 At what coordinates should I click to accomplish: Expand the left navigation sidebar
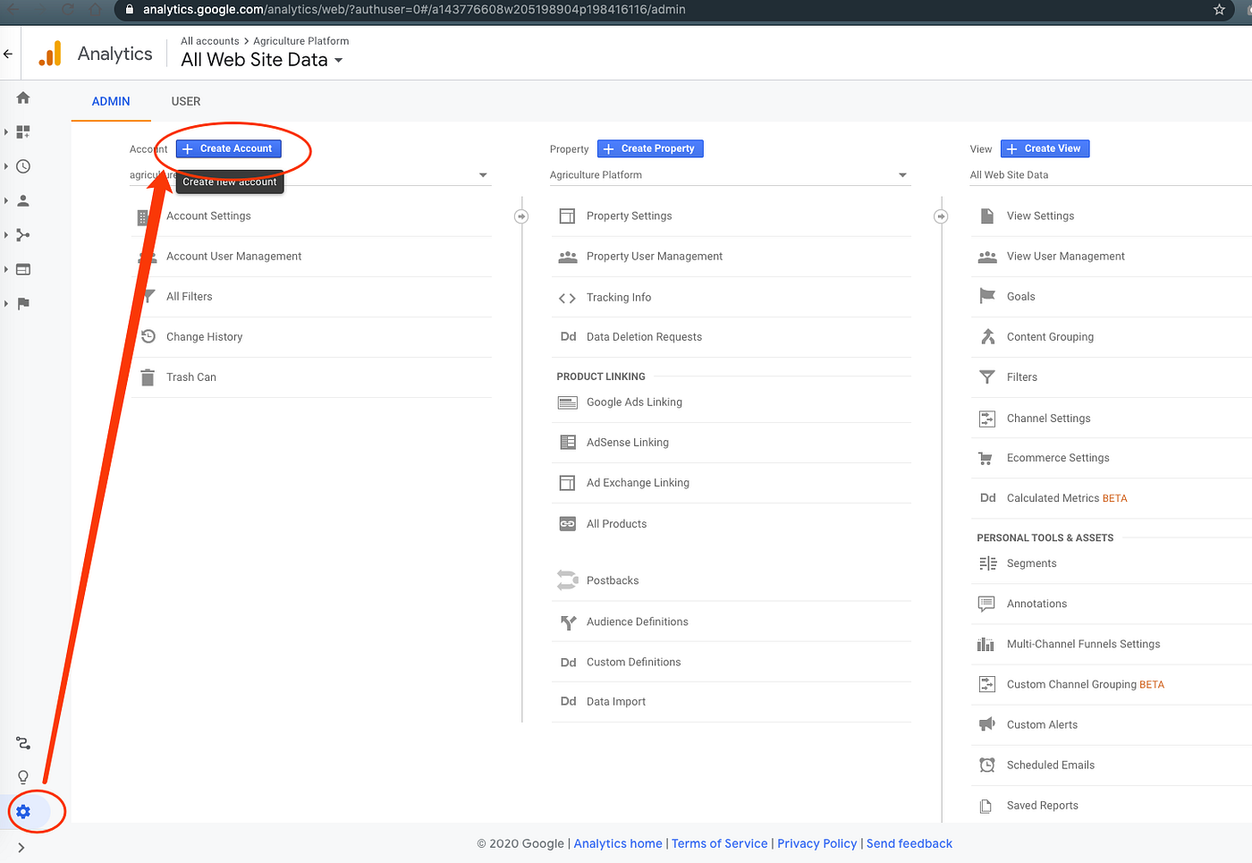(21, 847)
